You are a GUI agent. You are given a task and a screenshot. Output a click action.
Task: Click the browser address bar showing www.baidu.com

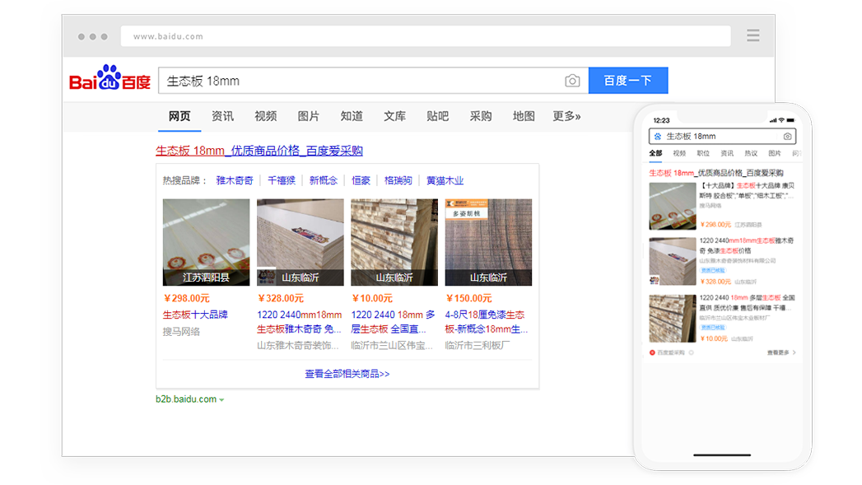(426, 36)
